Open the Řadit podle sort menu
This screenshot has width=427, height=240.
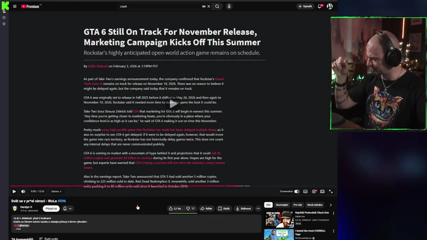tap(49, 239)
